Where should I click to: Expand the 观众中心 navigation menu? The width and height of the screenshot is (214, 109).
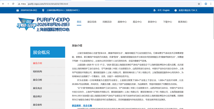137,22
